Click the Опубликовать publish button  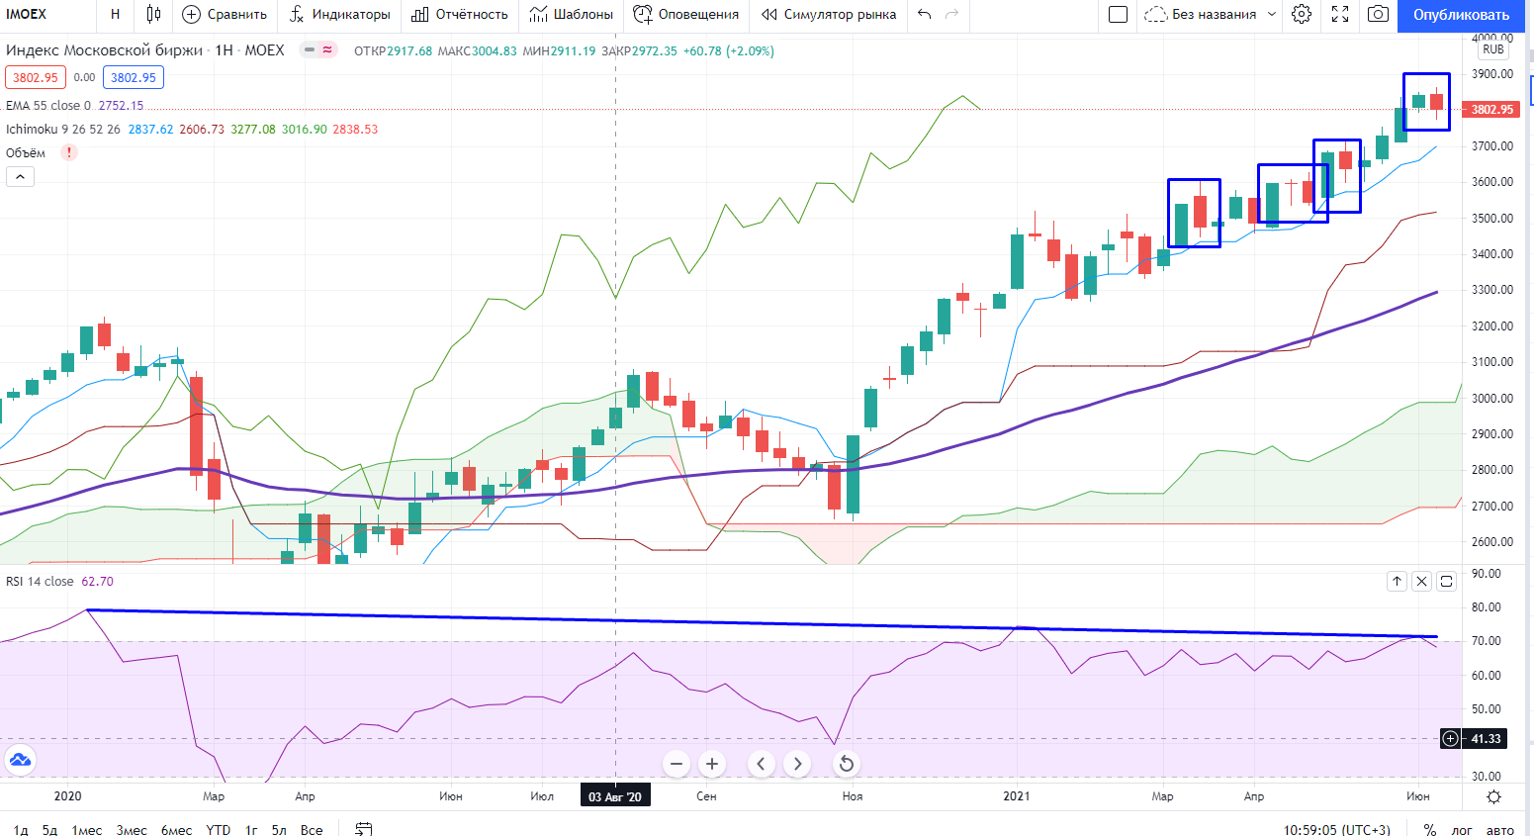click(1461, 15)
